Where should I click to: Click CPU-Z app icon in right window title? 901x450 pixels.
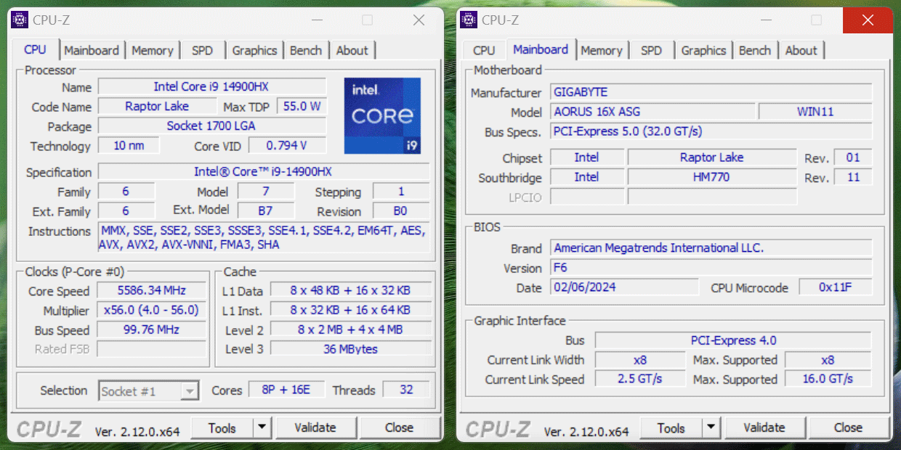(x=469, y=20)
